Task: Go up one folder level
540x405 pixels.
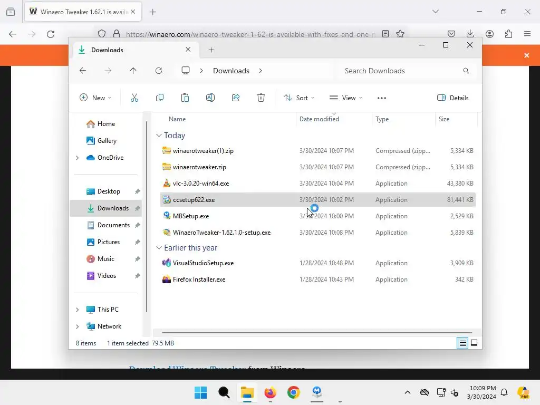Action: 133,71
